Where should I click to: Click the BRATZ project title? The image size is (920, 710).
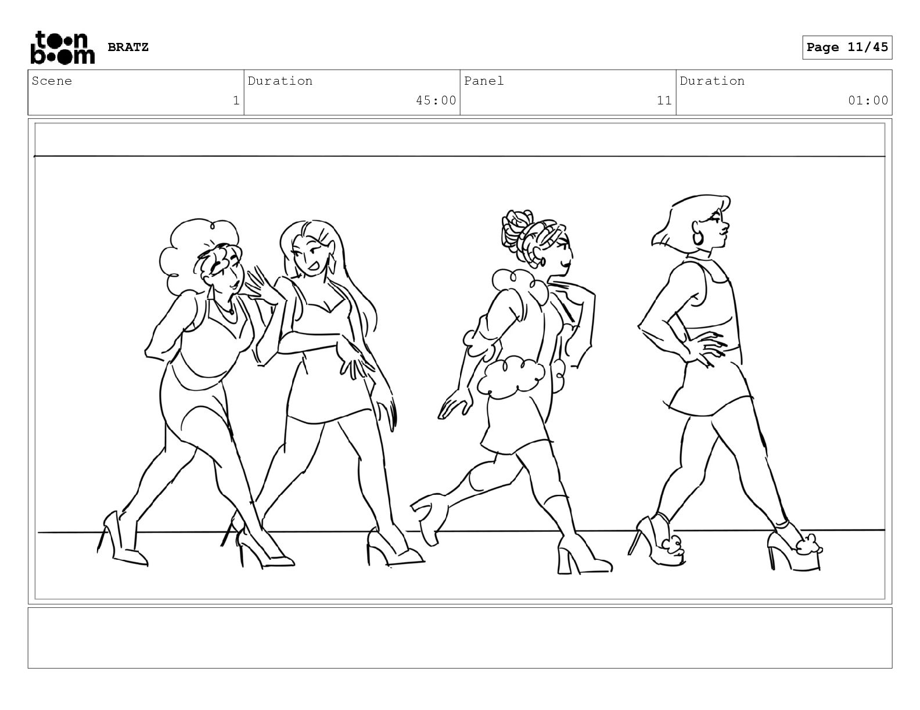(128, 47)
